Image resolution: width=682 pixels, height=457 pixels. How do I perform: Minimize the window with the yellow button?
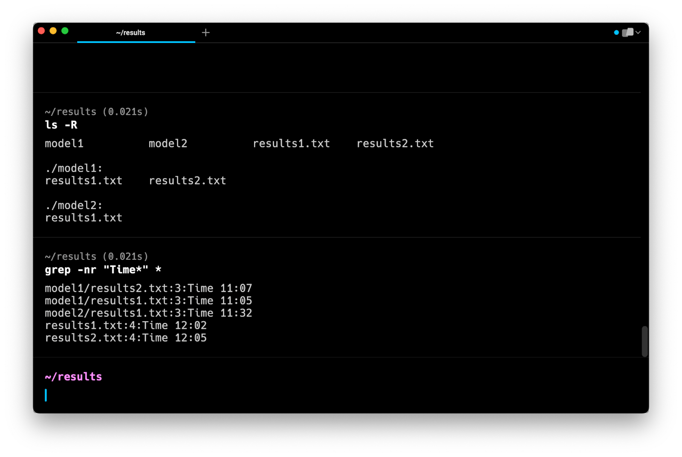click(53, 31)
